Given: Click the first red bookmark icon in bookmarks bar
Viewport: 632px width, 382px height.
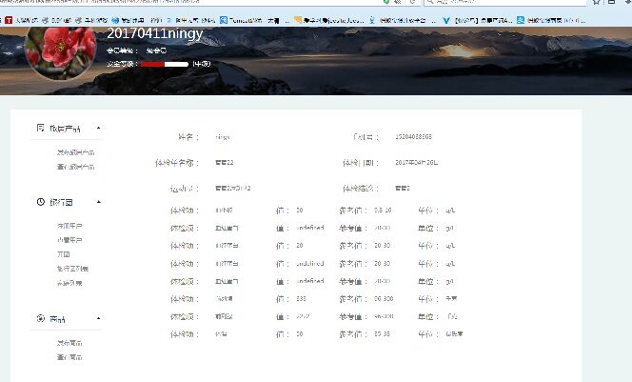Looking at the screenshot, I should coord(9,19).
